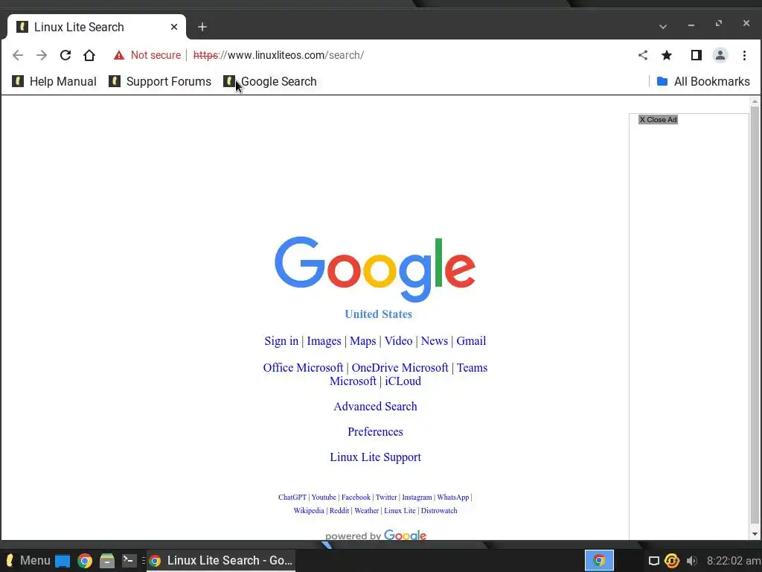Open the Preferences link

pyautogui.click(x=375, y=432)
